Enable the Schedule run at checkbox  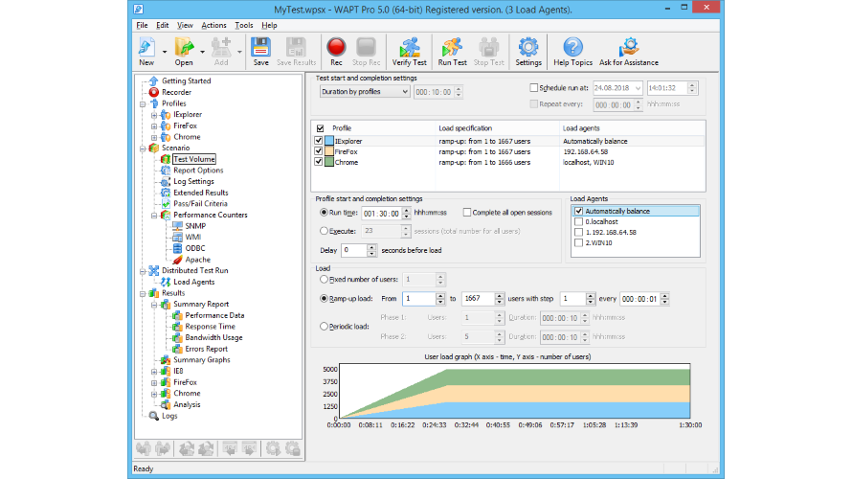(534, 87)
